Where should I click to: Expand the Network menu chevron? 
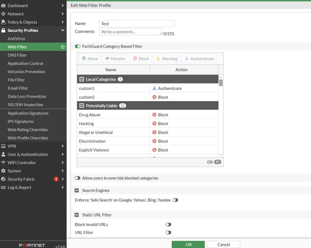click(63, 14)
